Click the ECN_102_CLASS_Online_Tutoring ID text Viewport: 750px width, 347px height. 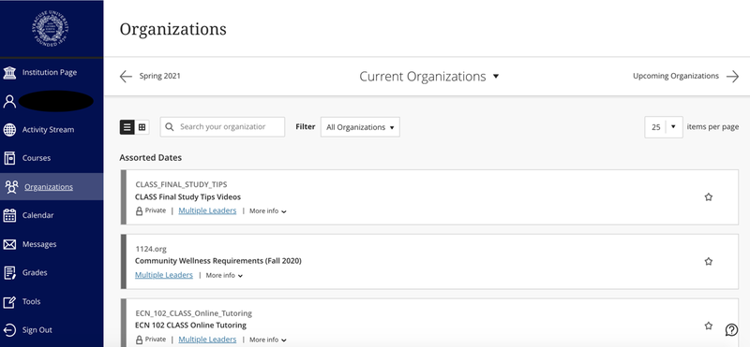coord(193,313)
